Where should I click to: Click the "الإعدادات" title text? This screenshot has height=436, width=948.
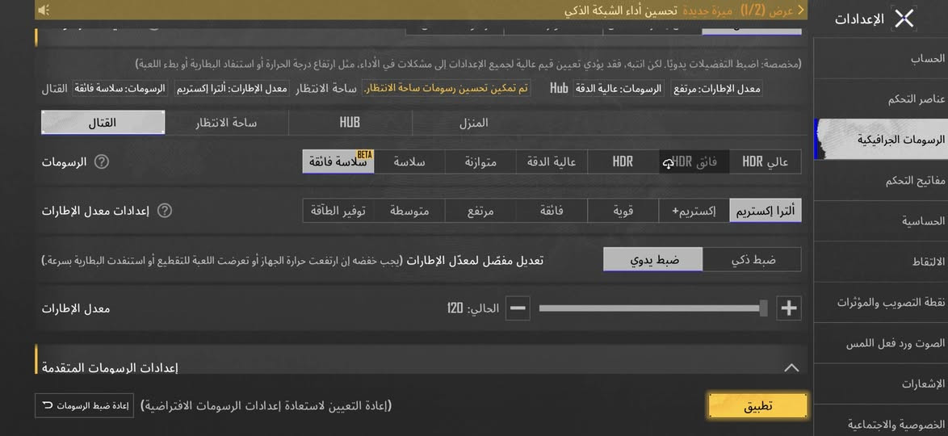tap(859, 19)
